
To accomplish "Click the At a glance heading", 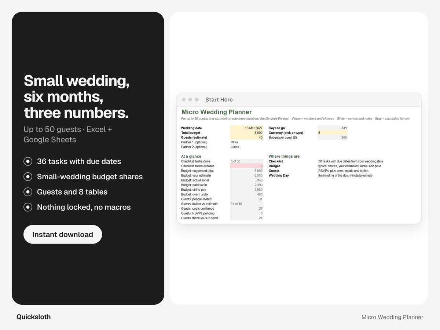I will coord(191,157).
